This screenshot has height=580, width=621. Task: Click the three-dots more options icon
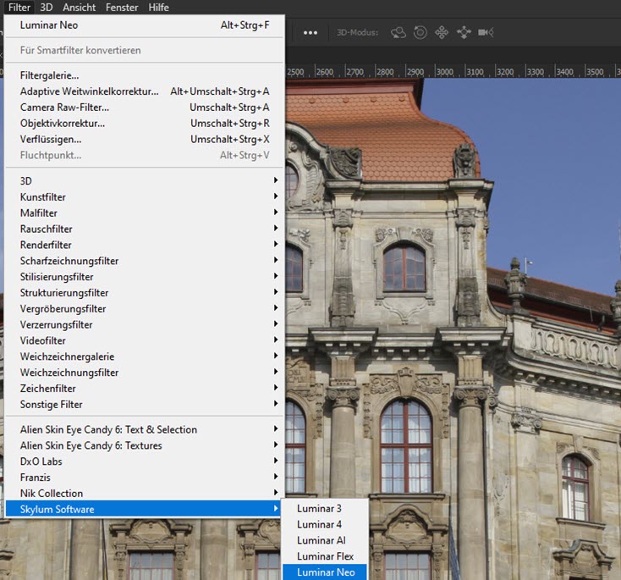tap(310, 32)
